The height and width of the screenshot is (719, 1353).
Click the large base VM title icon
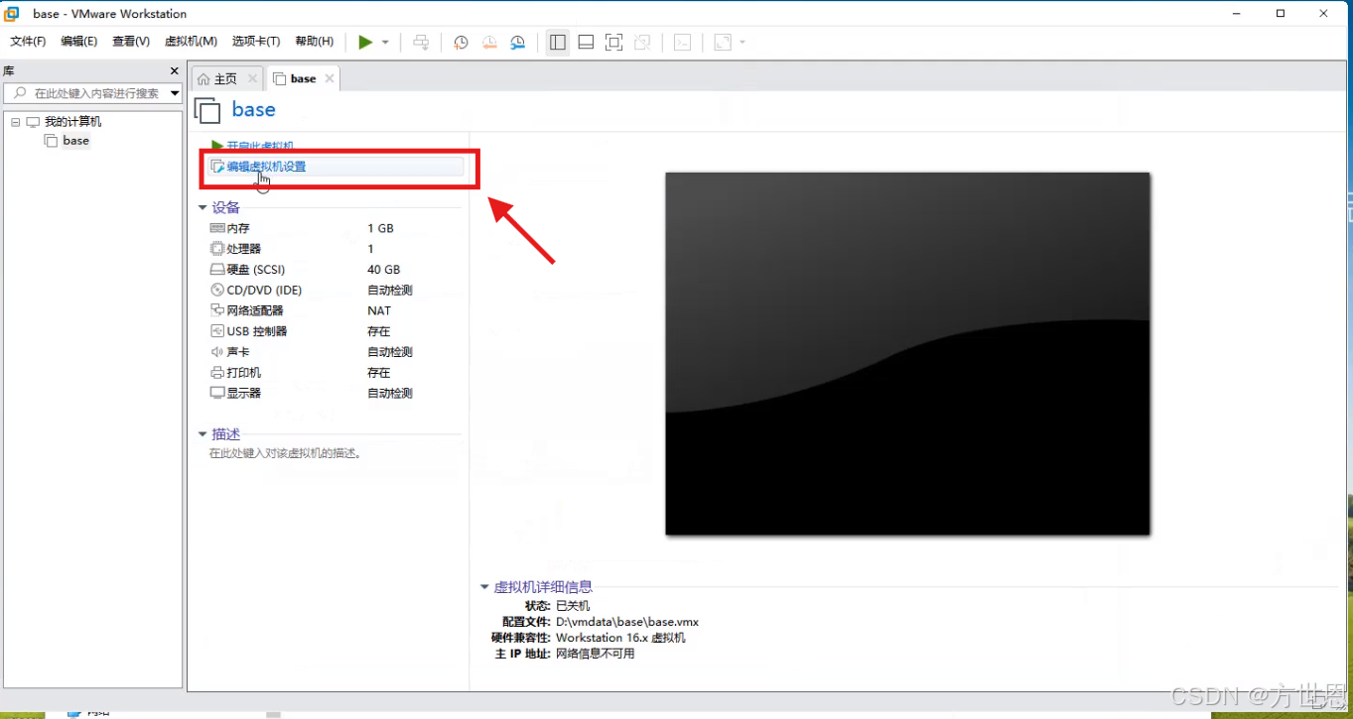point(206,110)
